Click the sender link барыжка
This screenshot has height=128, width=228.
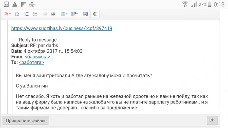point(37,57)
